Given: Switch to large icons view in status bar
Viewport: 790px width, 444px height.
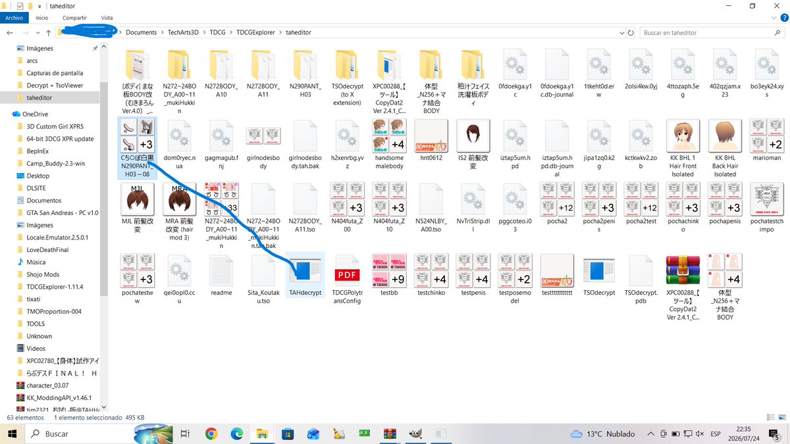Looking at the screenshot, I should [x=783, y=418].
